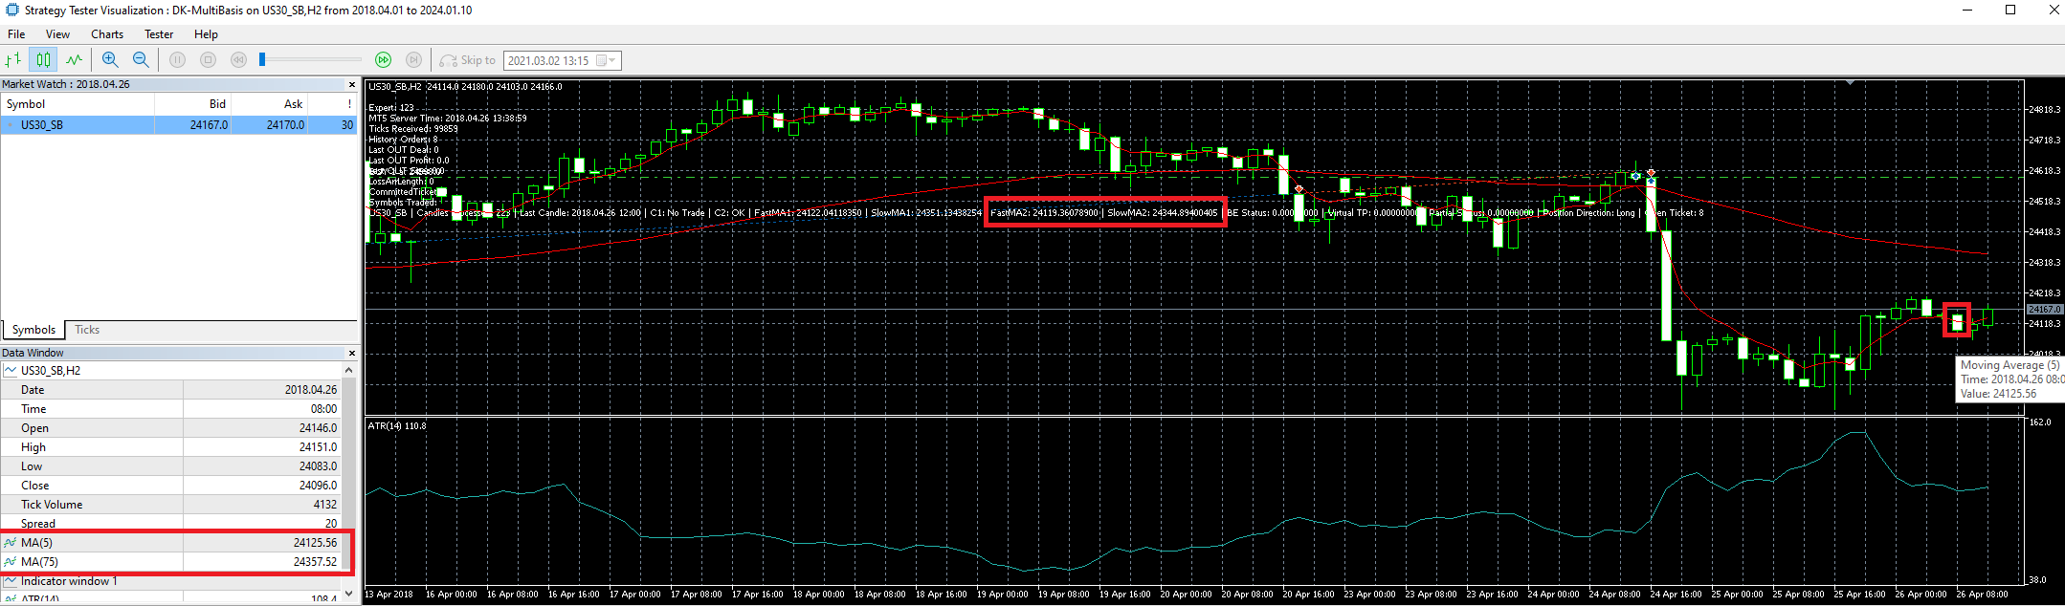Switch to the Ticks tab
Viewport: 2065px width, 606px height.
[x=87, y=330]
